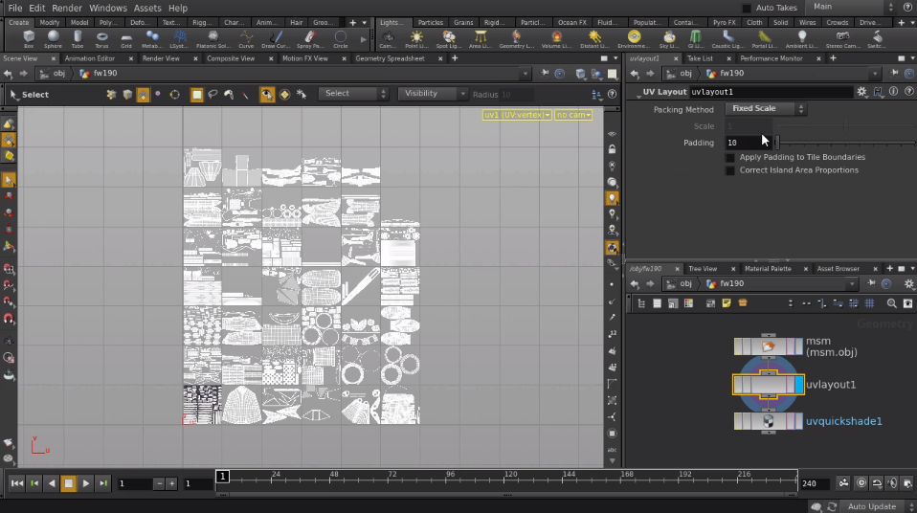Go back in parameter pane history

coord(636,74)
